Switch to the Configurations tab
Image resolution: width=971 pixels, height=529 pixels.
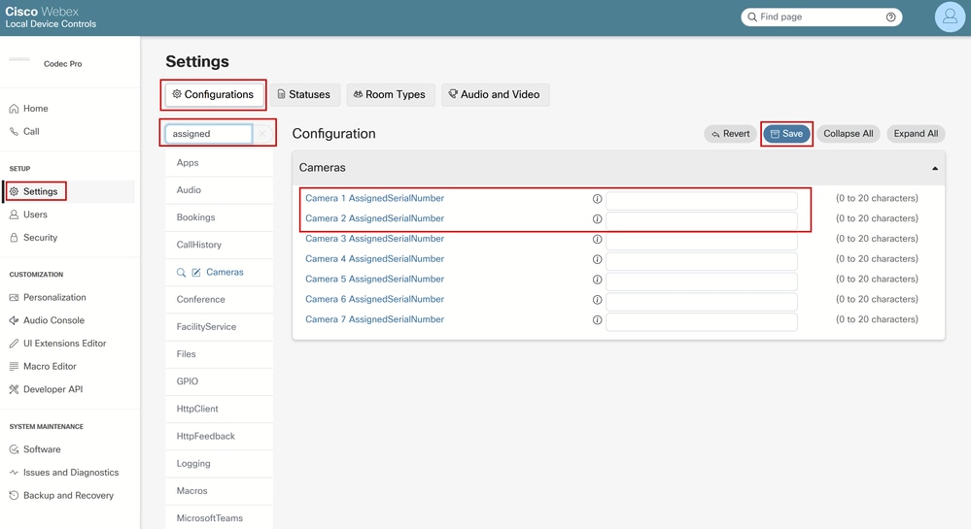[x=214, y=95]
